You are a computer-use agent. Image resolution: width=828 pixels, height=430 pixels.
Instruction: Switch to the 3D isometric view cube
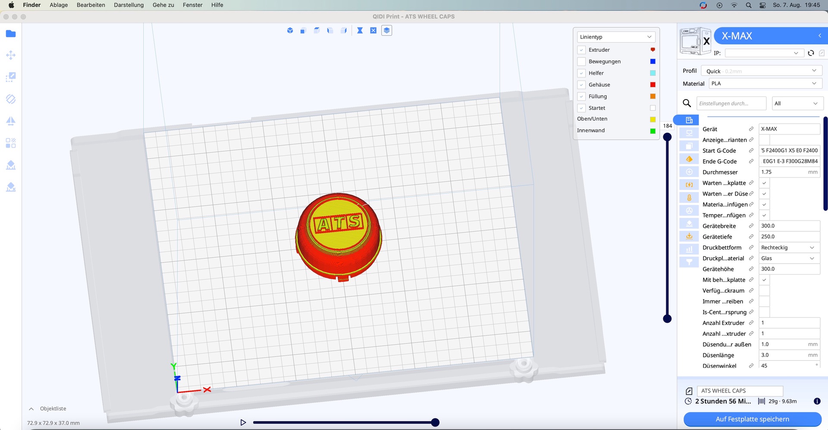click(x=290, y=31)
